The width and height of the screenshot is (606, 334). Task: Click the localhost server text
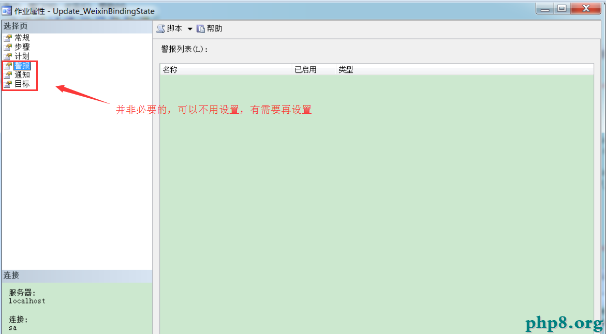pos(27,301)
